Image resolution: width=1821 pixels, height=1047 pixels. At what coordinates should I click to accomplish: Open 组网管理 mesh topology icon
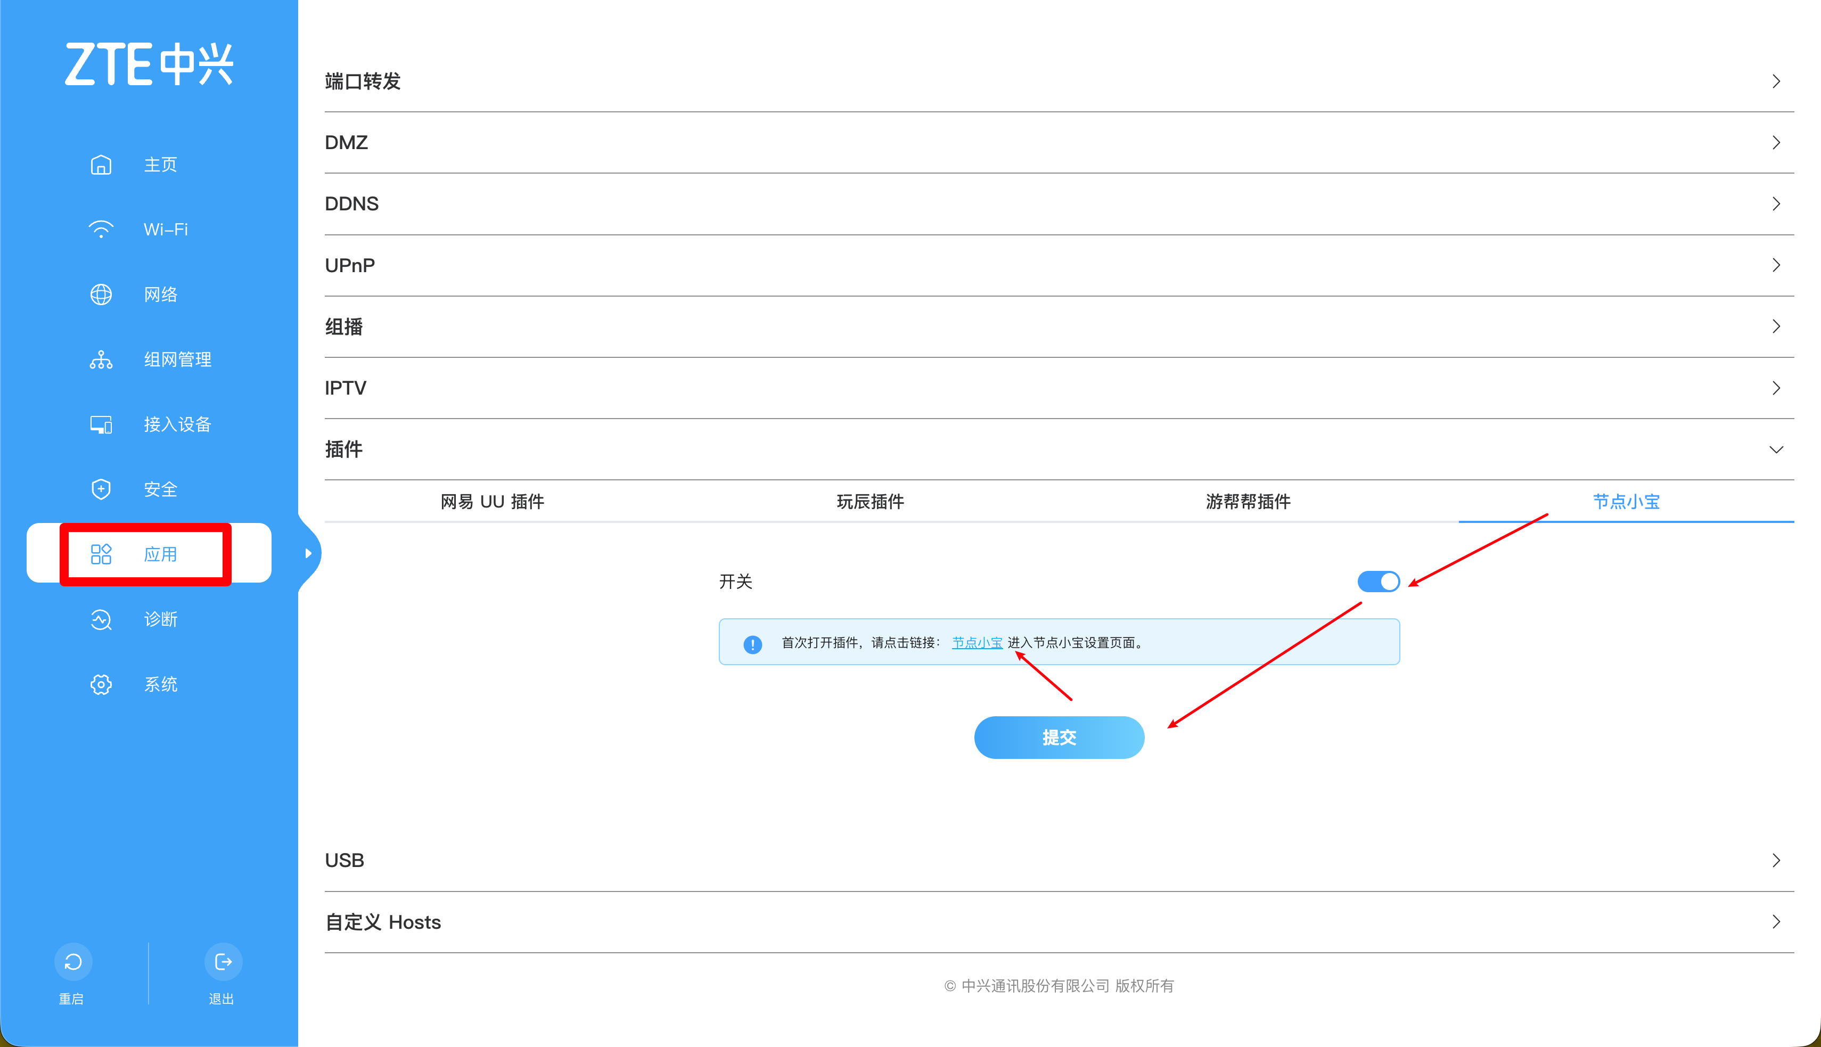click(101, 359)
